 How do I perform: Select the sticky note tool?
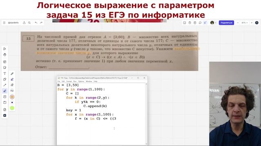coord(4,68)
